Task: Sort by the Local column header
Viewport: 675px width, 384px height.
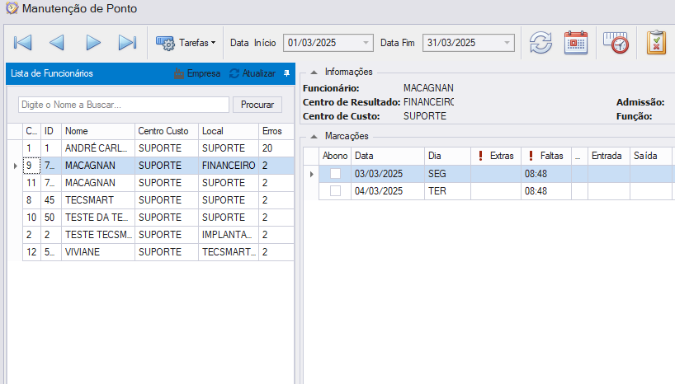Action: click(229, 131)
